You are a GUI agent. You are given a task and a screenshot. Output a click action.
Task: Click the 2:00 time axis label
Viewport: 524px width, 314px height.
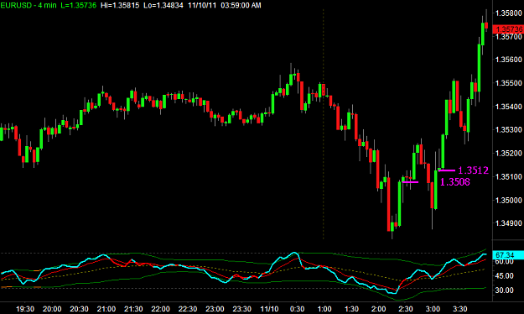tap(379, 309)
